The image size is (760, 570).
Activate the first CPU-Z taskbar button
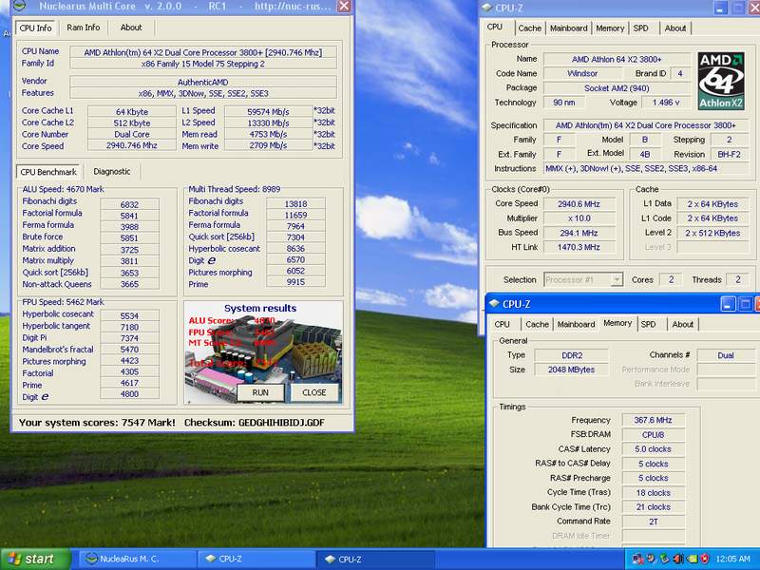(x=256, y=559)
